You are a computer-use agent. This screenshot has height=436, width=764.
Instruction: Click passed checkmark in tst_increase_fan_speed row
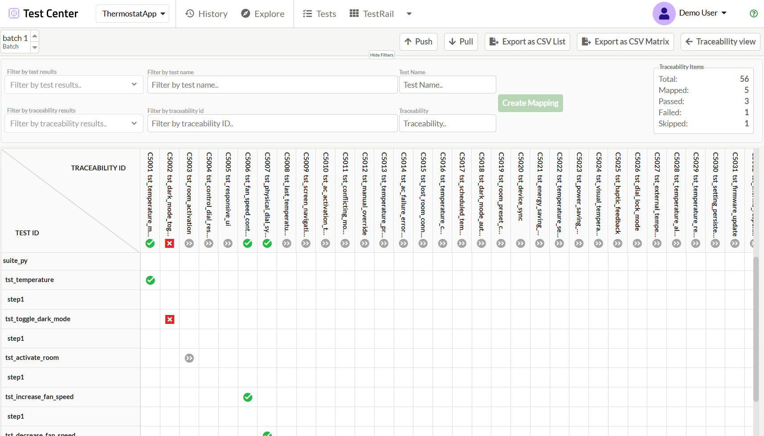pyautogui.click(x=248, y=397)
